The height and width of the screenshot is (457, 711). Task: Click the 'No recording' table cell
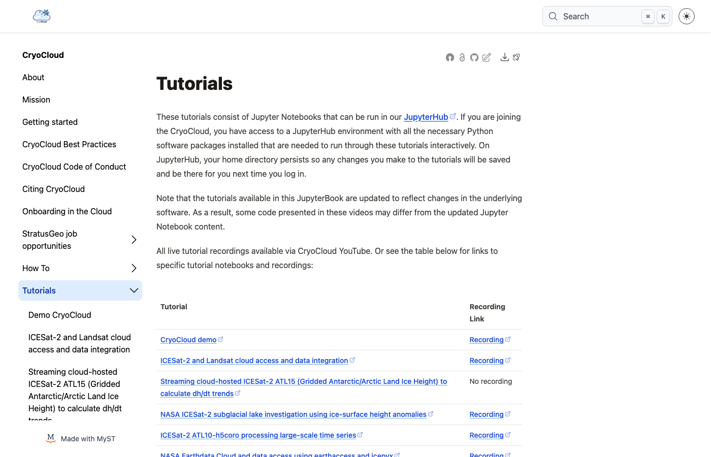click(491, 381)
